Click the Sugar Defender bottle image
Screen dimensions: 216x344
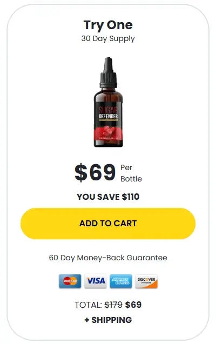(x=108, y=102)
